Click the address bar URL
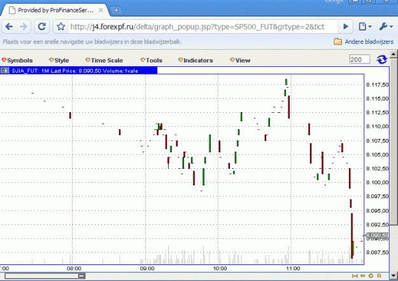The width and height of the screenshot is (398, 281). pyautogui.click(x=197, y=27)
